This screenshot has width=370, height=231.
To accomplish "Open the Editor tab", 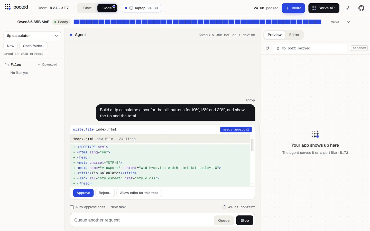I will click(294, 35).
